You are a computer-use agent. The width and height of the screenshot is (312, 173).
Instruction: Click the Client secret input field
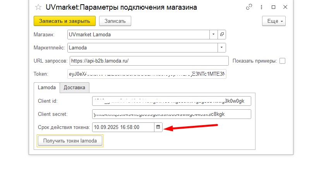(x=171, y=114)
